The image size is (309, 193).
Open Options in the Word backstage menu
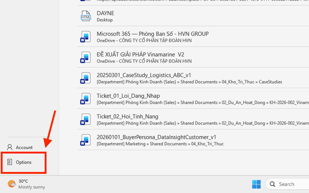point(24,162)
